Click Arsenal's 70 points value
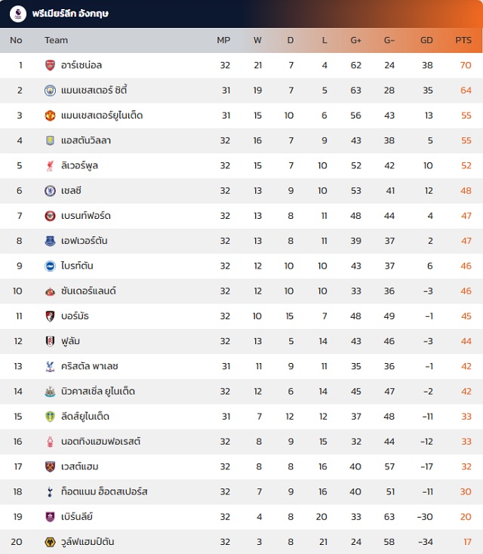The height and width of the screenshot is (554, 483). (465, 66)
